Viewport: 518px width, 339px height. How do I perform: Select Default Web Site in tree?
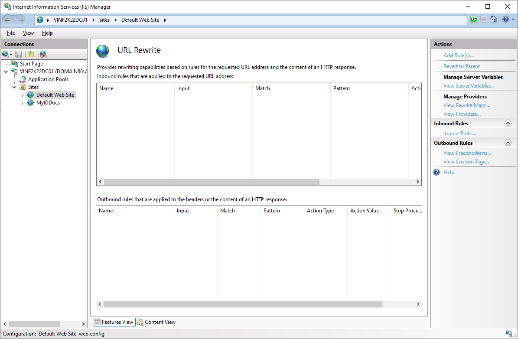click(x=55, y=95)
